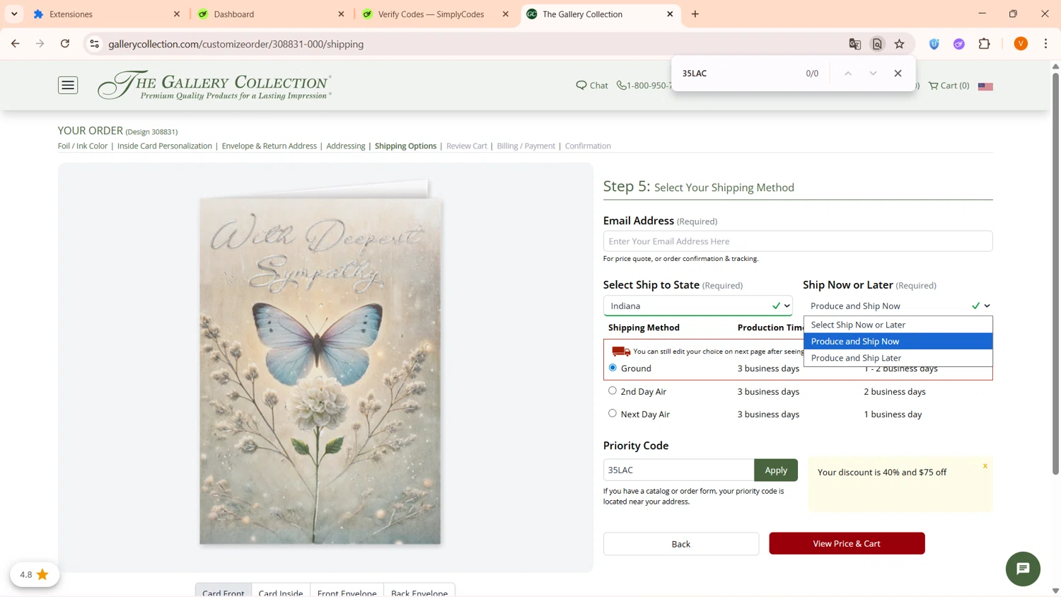
Task: Close the find-in-page bar
Action: pos(898,74)
